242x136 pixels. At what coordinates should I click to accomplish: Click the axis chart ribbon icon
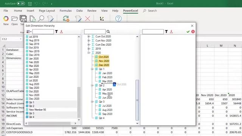[102, 19]
